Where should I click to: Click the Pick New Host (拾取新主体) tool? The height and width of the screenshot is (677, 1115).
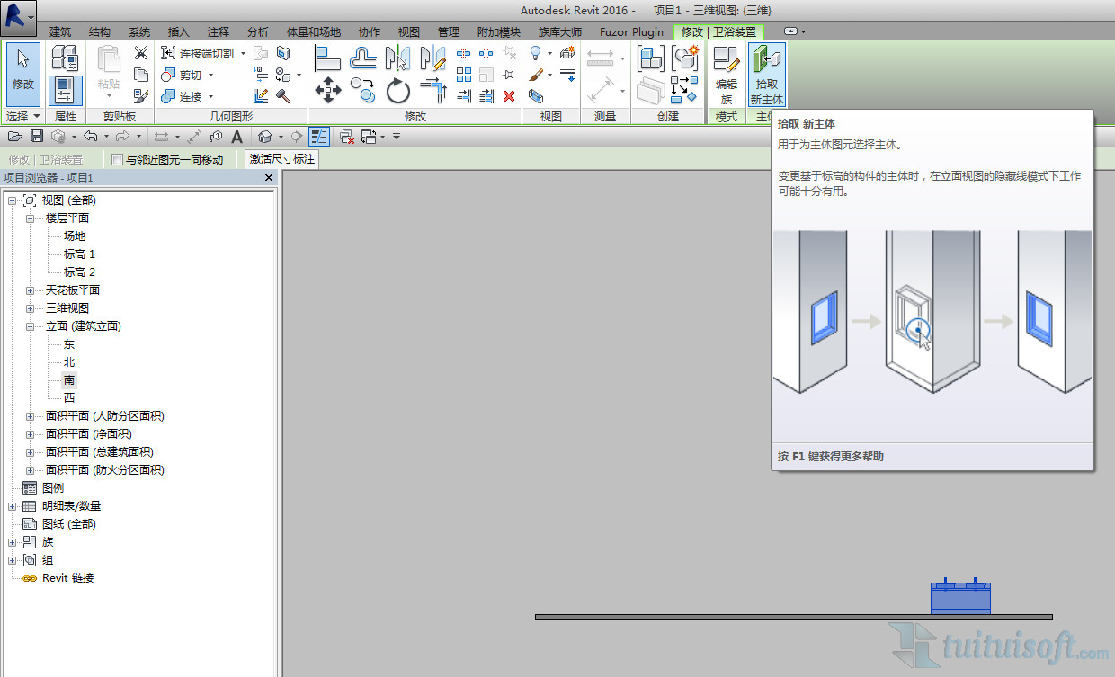click(x=767, y=76)
